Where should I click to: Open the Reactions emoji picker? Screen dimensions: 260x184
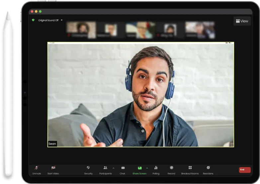point(208,168)
